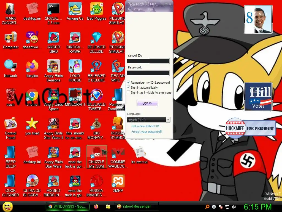
Task: Click the 'you tried' gold star icon
Action: 32,126
